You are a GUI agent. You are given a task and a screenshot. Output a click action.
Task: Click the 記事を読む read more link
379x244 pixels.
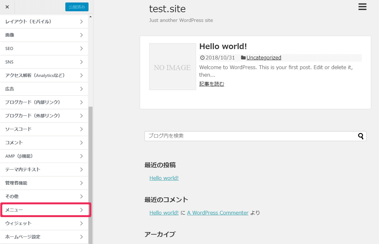click(x=212, y=84)
